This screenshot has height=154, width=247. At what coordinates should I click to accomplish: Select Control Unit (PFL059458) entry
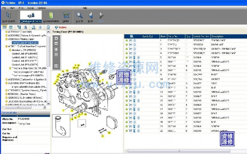(25, 54)
